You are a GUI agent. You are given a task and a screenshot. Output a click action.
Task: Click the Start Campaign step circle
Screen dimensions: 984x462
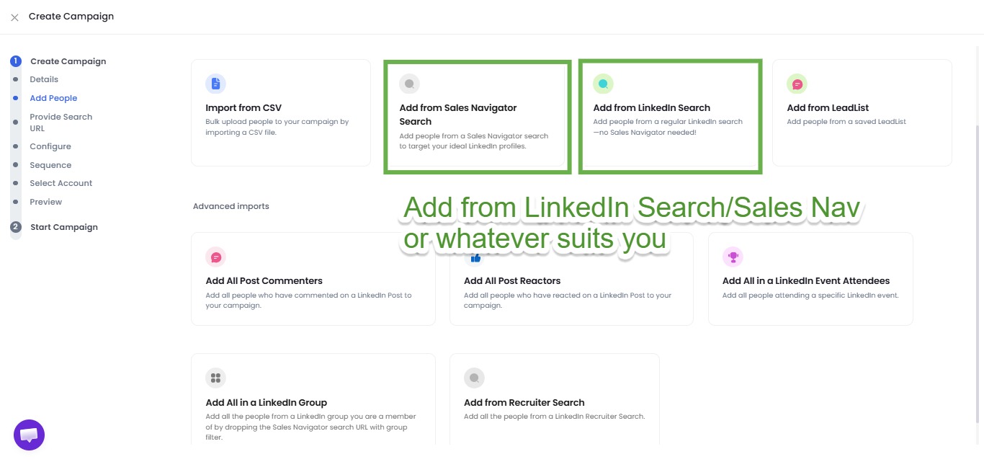point(15,226)
